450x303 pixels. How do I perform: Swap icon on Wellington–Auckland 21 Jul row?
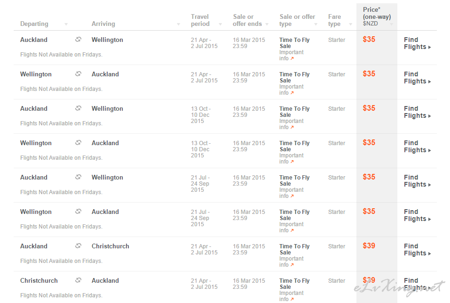[x=79, y=212]
